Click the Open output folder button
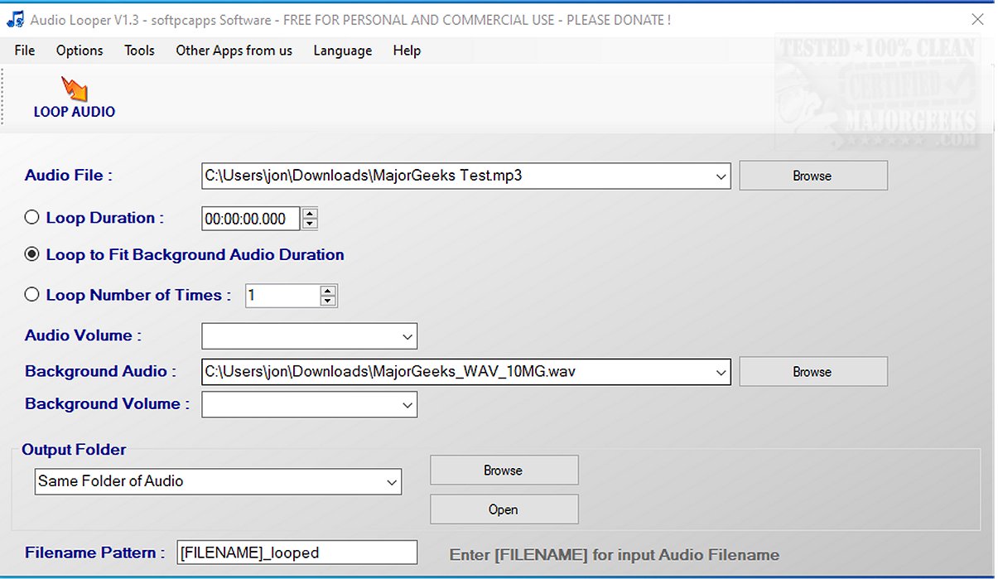 (x=504, y=509)
